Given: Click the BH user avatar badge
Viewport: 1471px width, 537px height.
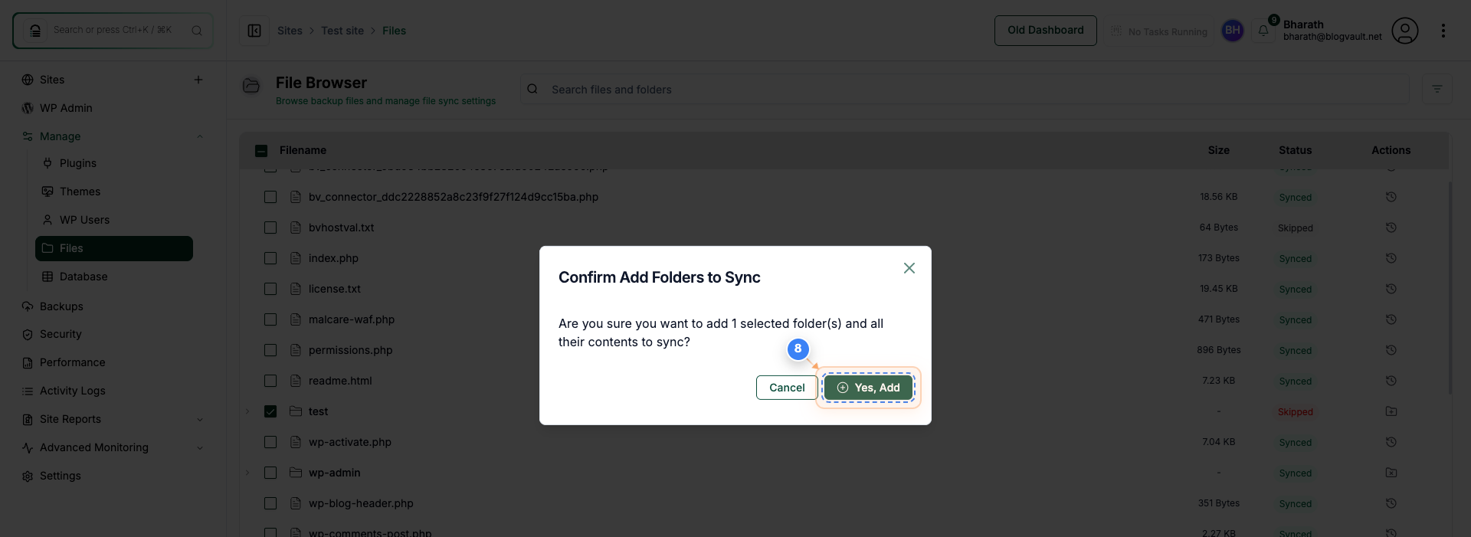Looking at the screenshot, I should (x=1233, y=31).
